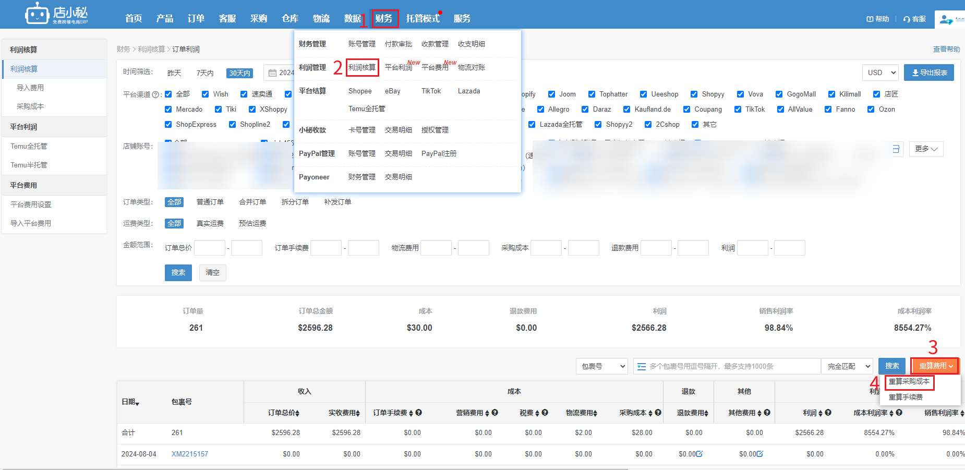This screenshot has width=965, height=470.
Task: Select the 昨天 time filter
Action: pos(174,73)
